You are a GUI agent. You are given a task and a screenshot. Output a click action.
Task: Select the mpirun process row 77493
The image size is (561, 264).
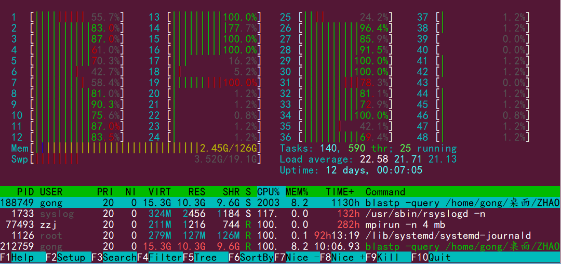280,225
